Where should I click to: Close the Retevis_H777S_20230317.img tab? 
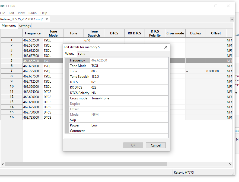[47, 19]
